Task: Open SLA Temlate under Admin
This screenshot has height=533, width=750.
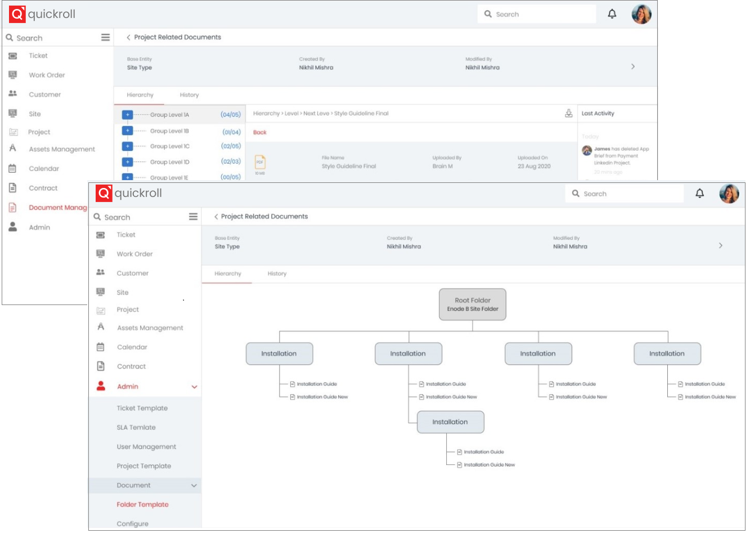Action: (136, 427)
